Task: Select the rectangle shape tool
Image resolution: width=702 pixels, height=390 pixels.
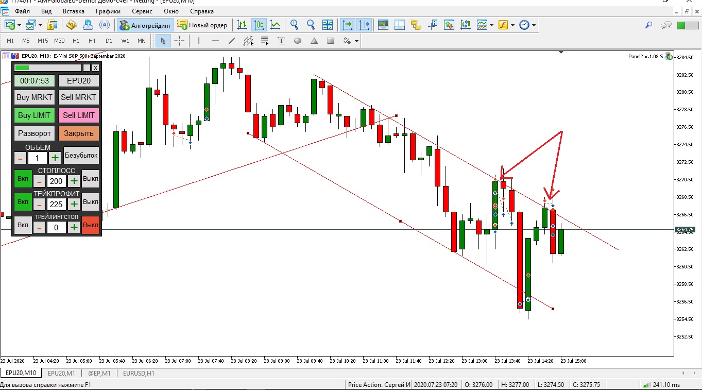Action: 331,41
